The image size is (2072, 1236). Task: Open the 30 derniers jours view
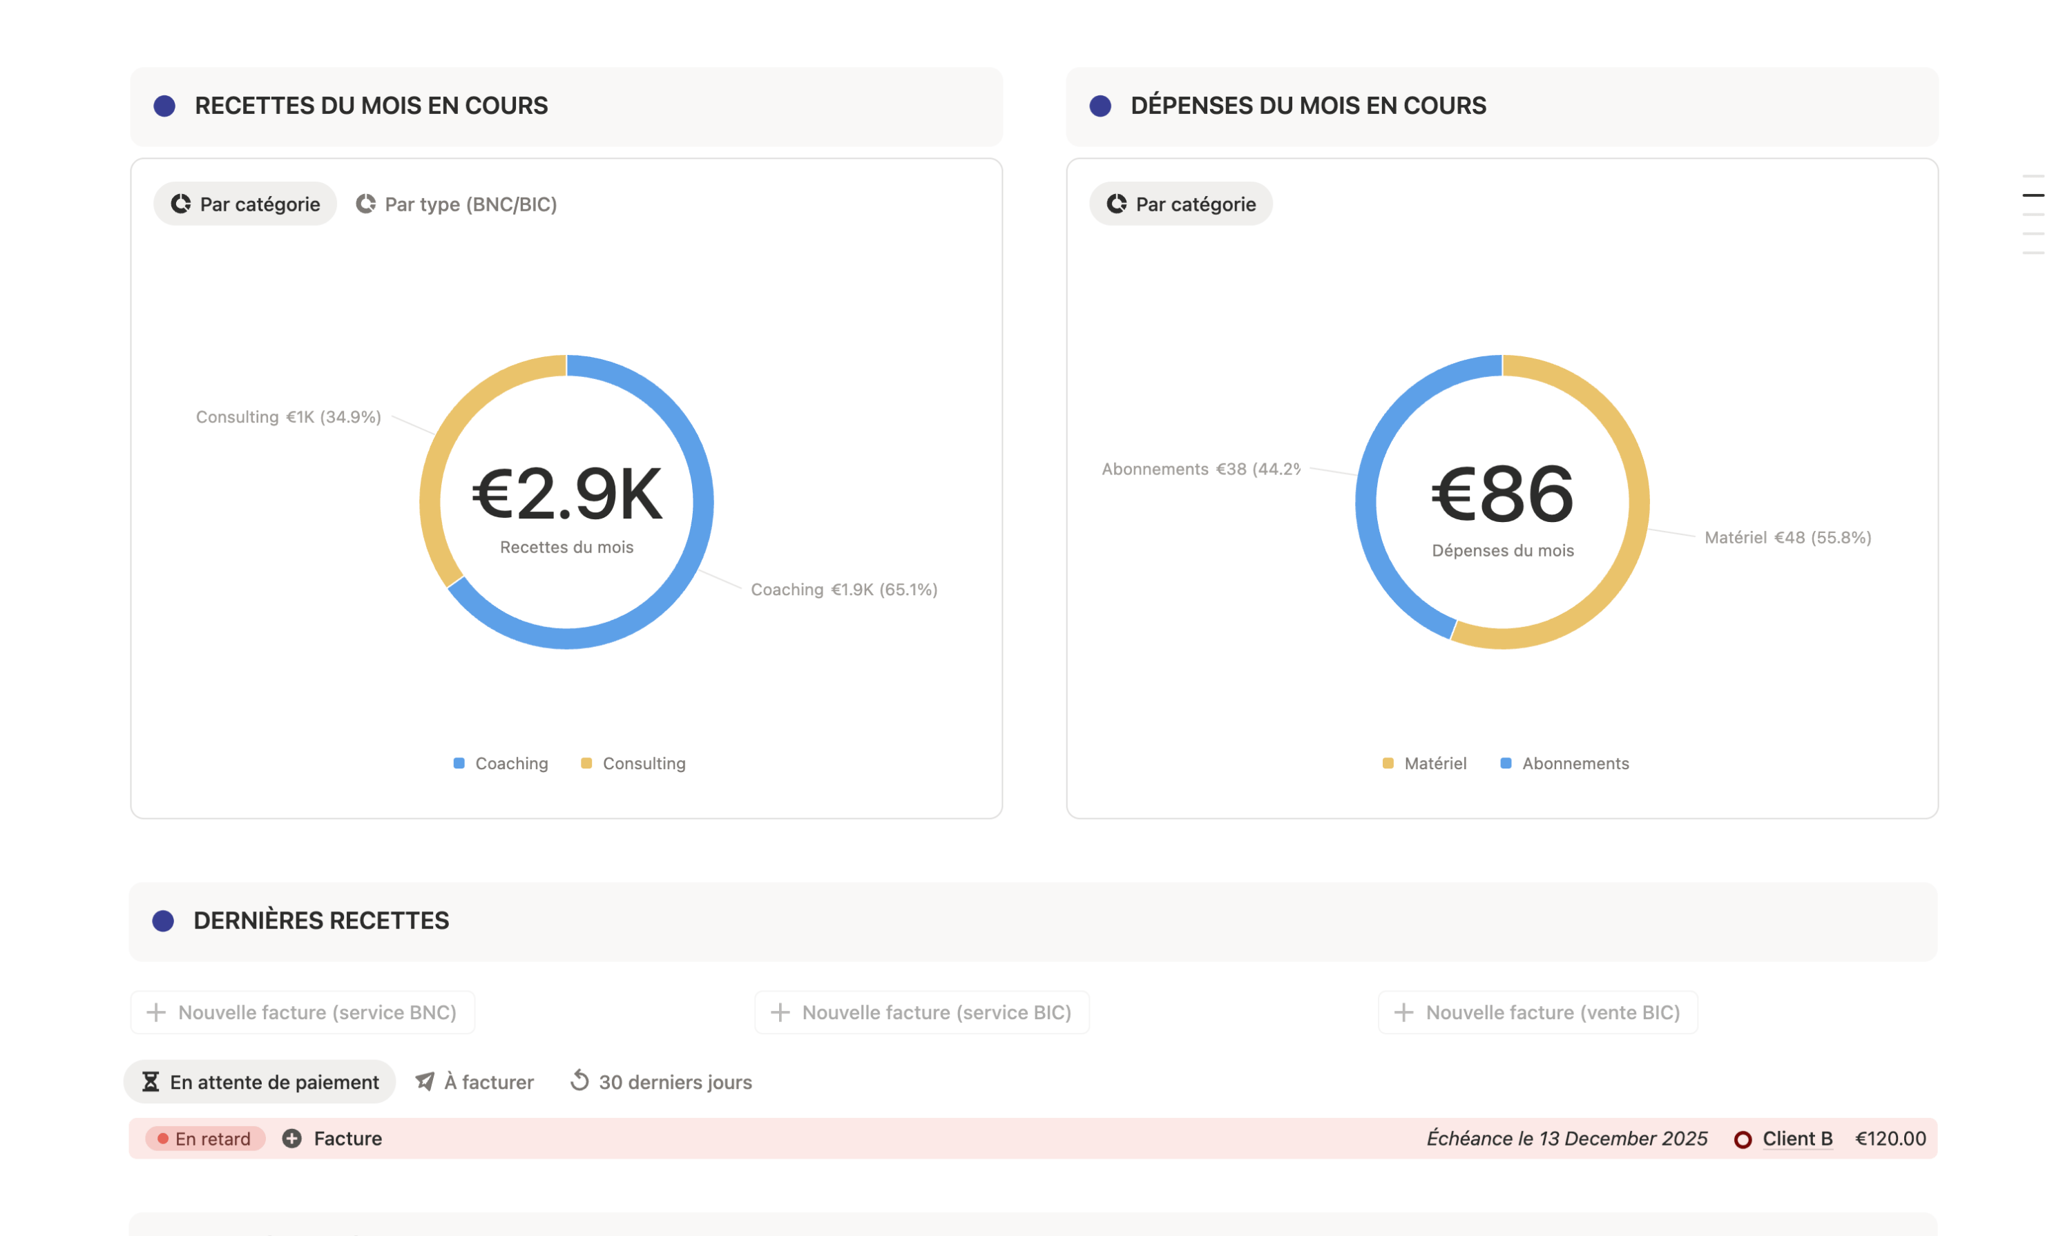pyautogui.click(x=661, y=1081)
